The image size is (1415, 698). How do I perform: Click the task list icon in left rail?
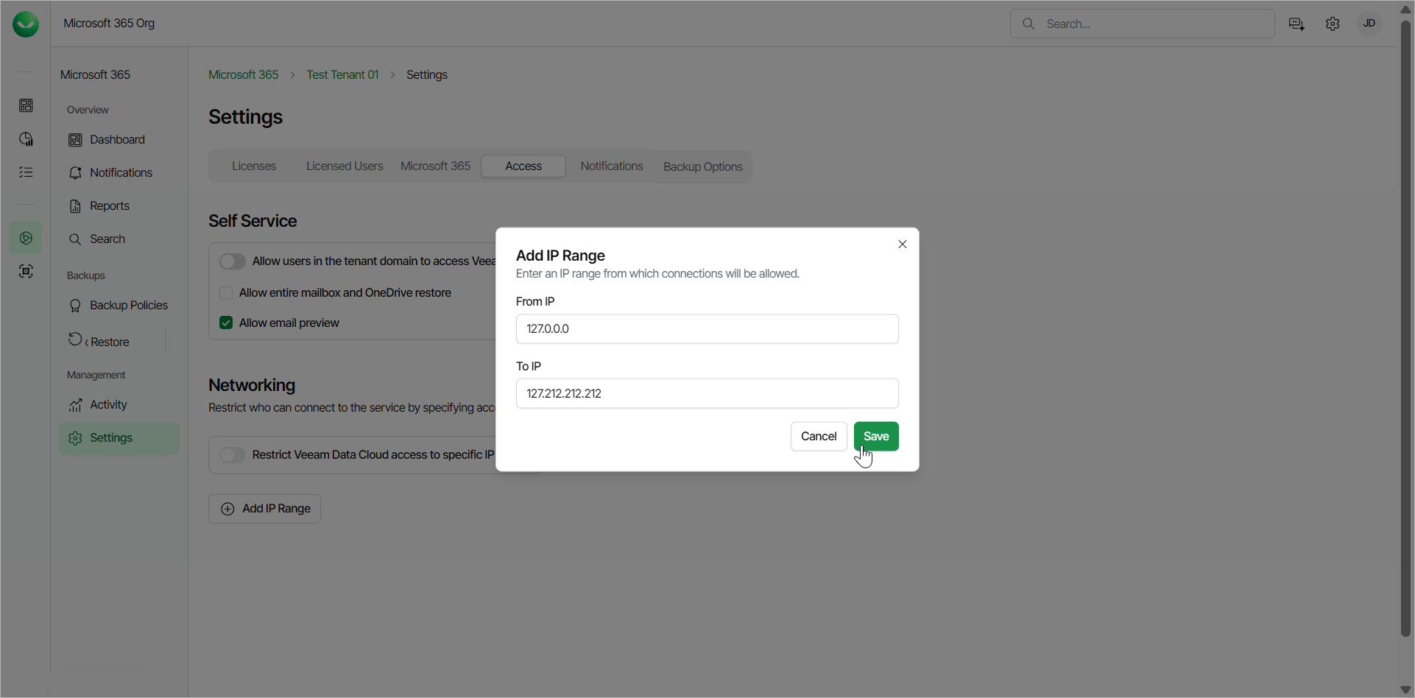26,172
